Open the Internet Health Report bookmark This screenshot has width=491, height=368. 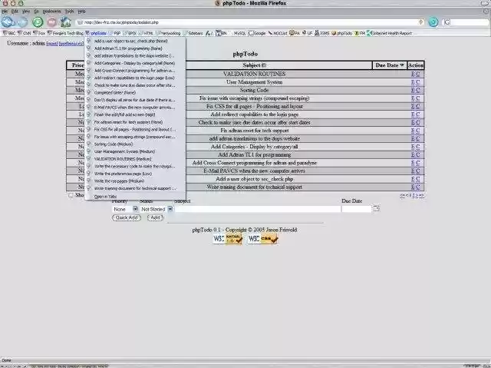click(389, 33)
